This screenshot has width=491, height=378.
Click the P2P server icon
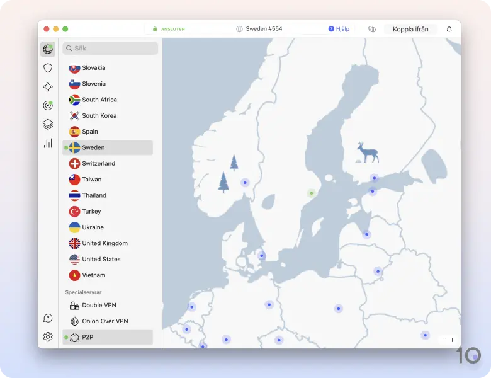point(74,338)
